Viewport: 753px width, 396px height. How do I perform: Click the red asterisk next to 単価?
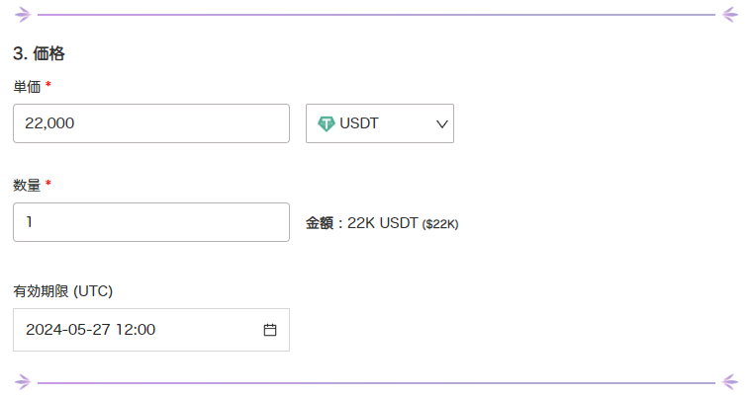click(x=48, y=86)
